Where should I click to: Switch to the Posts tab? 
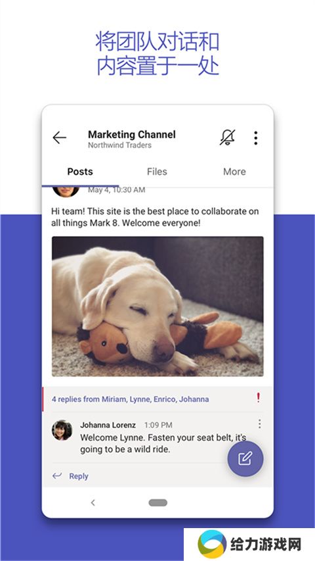pos(80,172)
